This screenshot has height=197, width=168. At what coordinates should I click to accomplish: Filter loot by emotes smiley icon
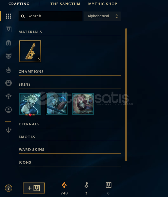(x=9, y=83)
